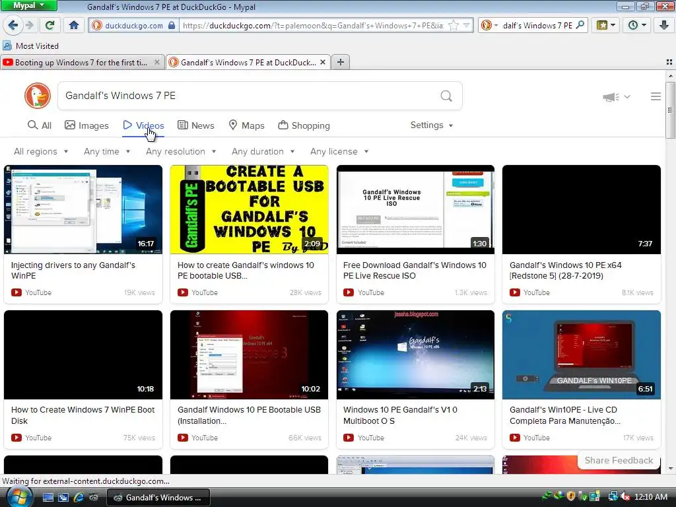Expand the Any license filter
Image resolution: width=676 pixels, height=507 pixels.
point(339,151)
